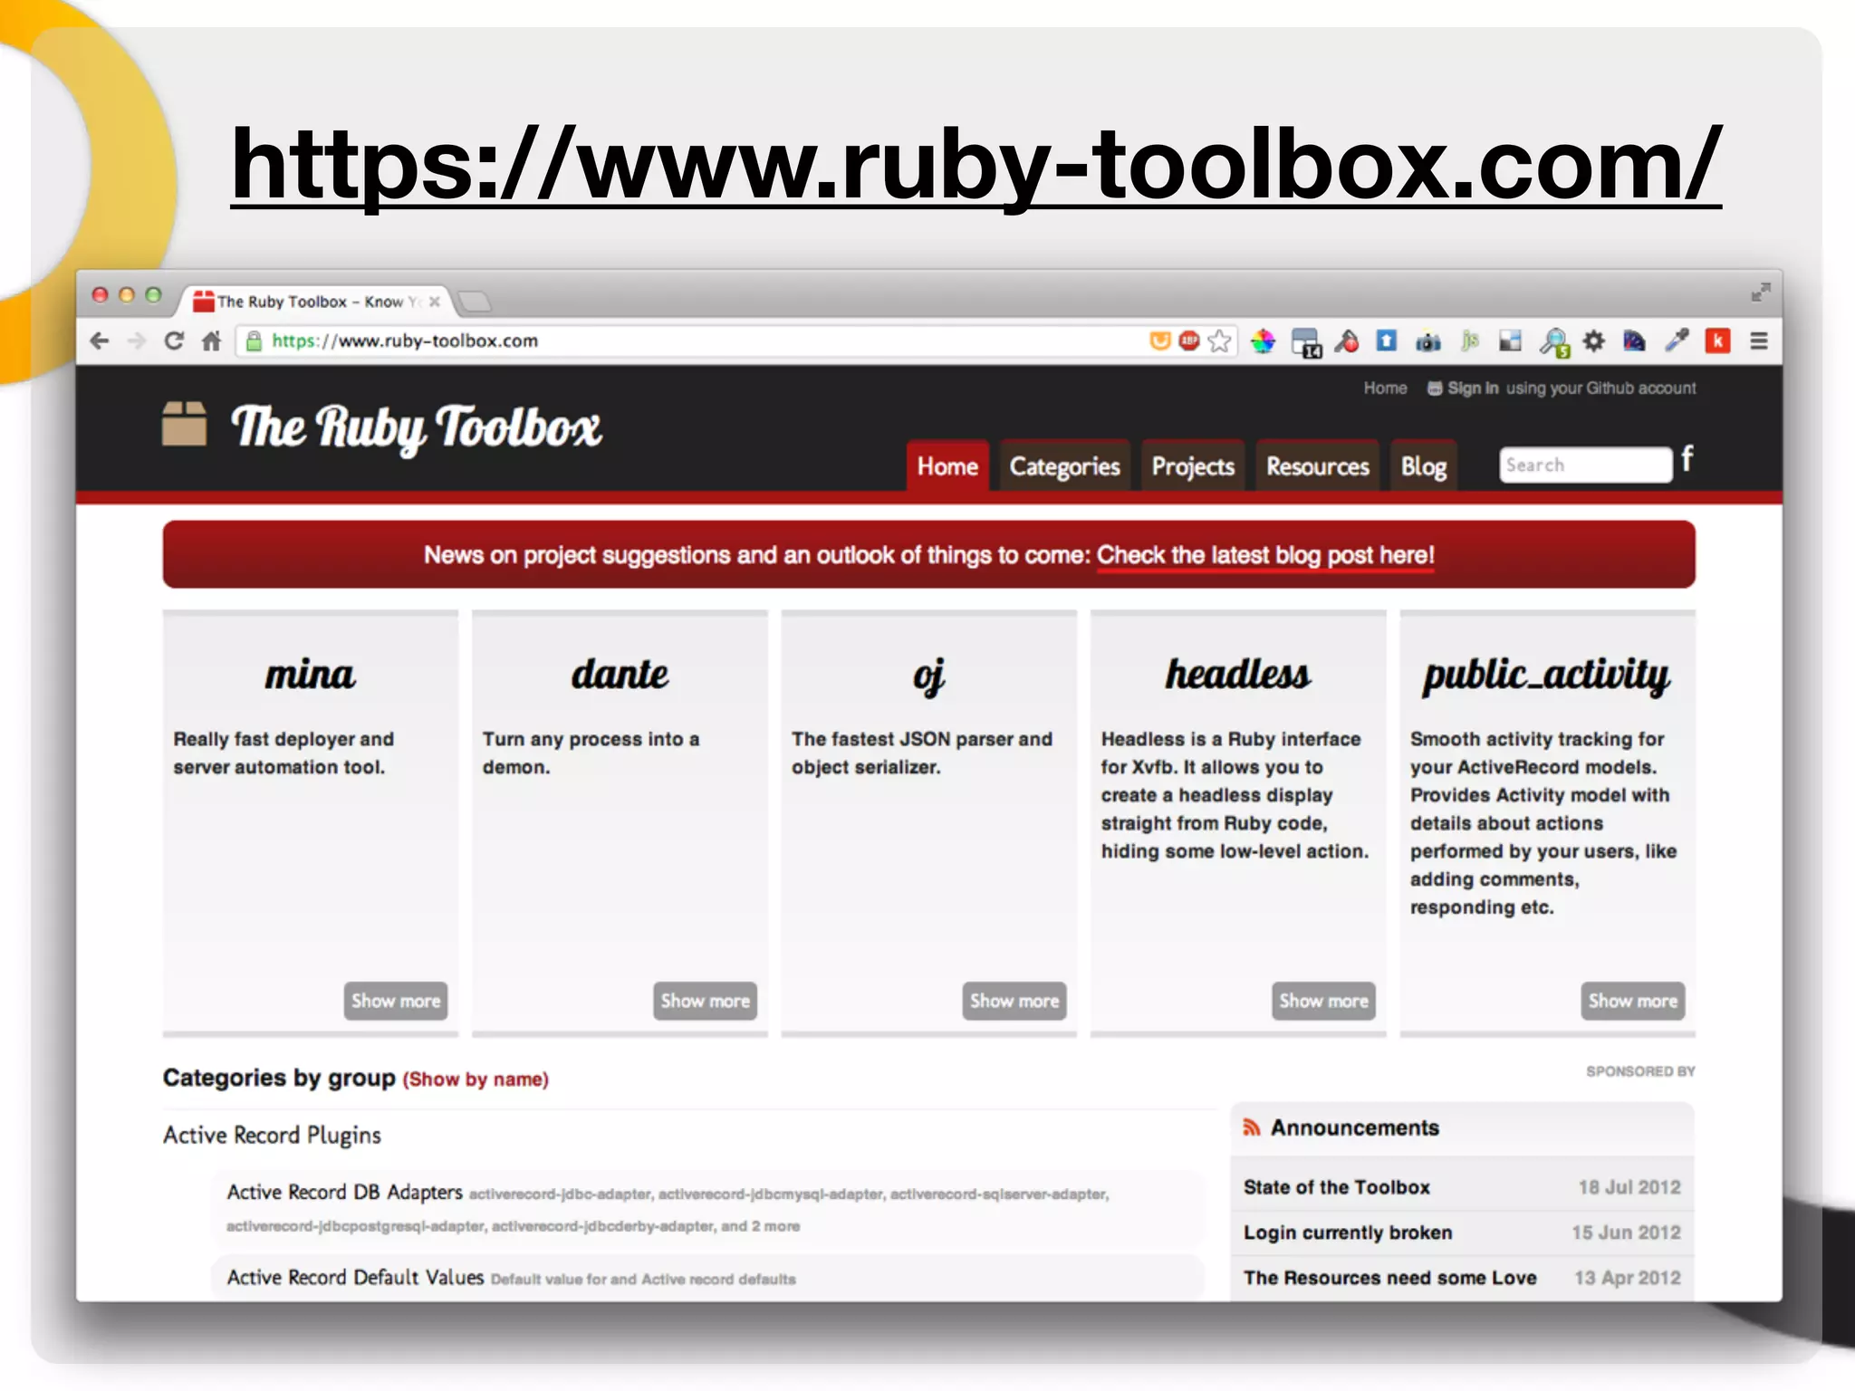1855x1391 pixels.
Task: Open the public_activity project title
Action: coord(1547,676)
